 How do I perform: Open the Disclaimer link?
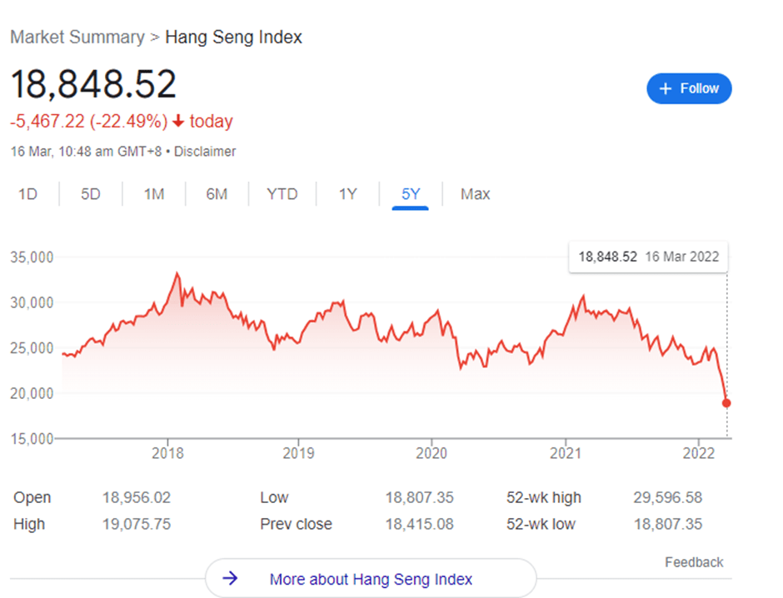pyautogui.click(x=204, y=152)
